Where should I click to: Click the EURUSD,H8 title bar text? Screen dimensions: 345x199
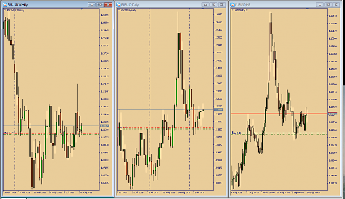click(242, 4)
